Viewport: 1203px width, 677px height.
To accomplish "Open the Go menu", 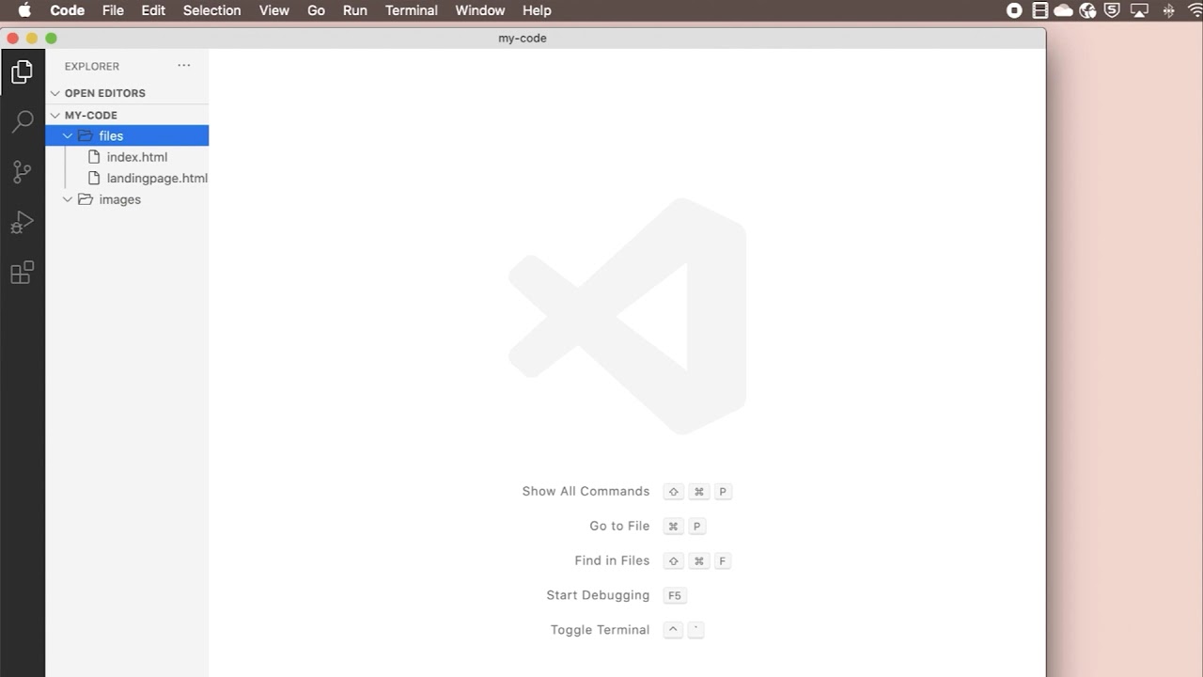I will pyautogui.click(x=316, y=10).
